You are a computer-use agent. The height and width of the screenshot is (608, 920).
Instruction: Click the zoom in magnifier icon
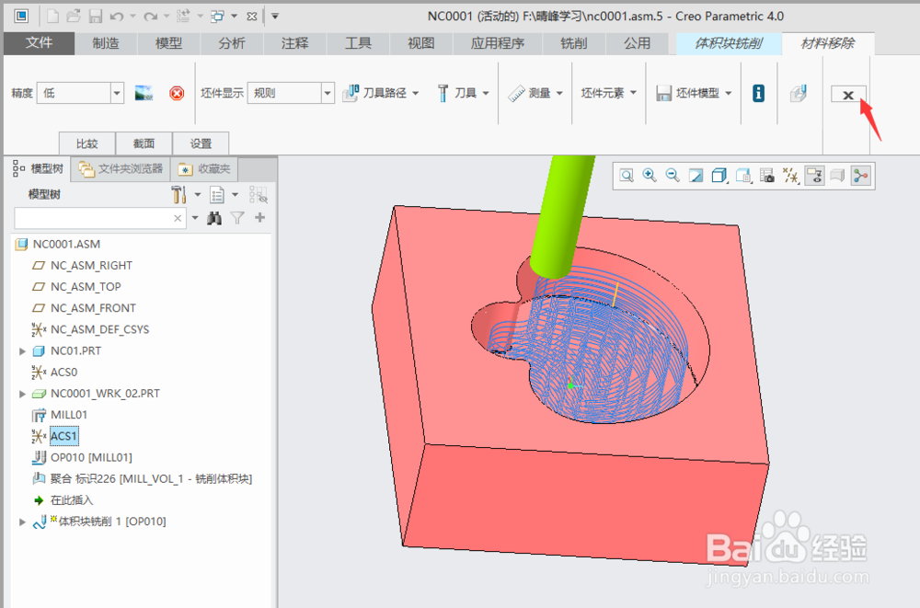pyautogui.click(x=650, y=175)
